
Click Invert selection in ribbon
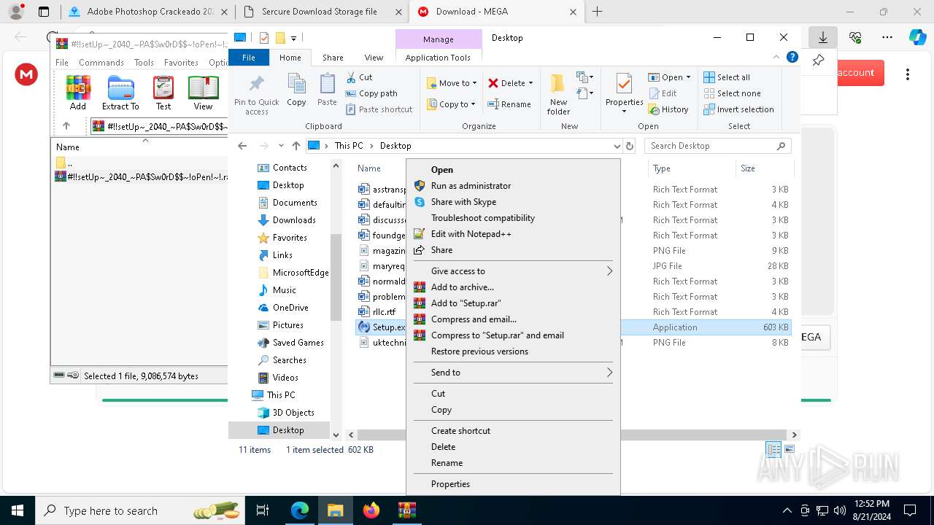(x=738, y=109)
